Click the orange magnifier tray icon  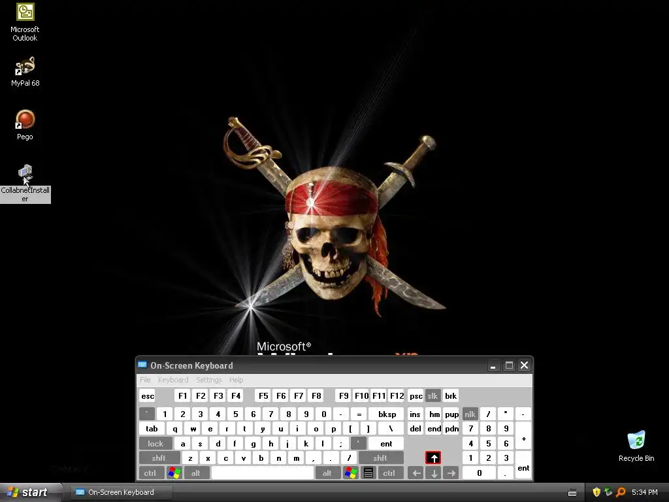pyautogui.click(x=621, y=492)
